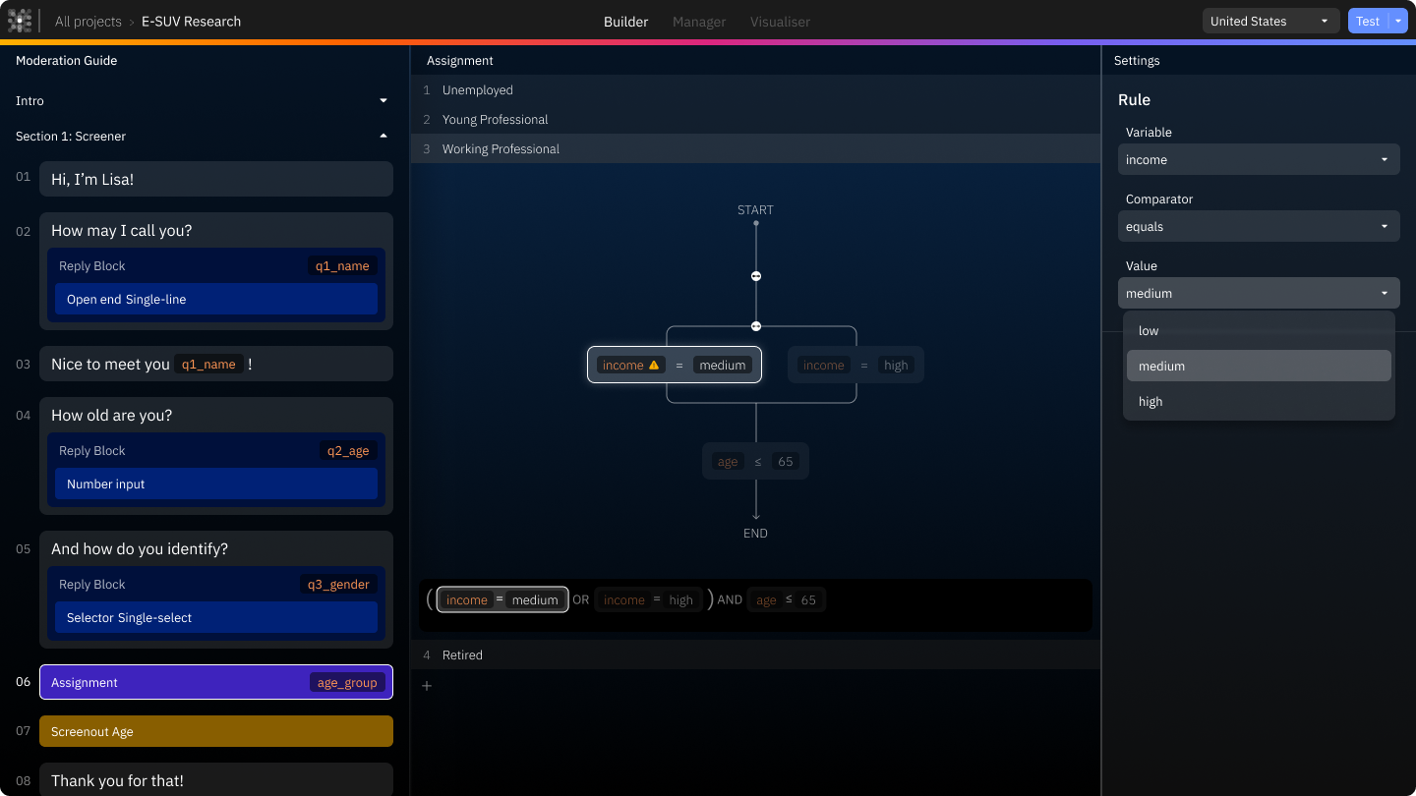Open the United States country selector
The height and width of the screenshot is (796, 1416).
pos(1270,20)
